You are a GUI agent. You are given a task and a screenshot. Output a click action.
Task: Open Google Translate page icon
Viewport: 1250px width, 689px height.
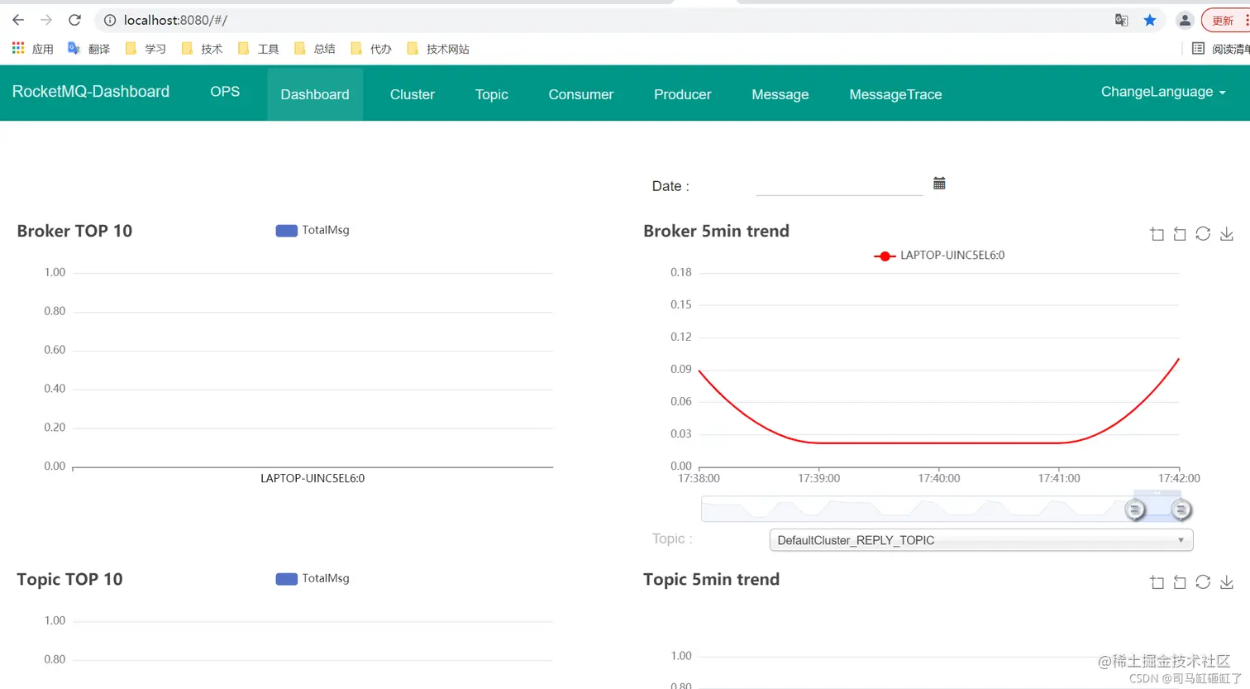click(1121, 20)
